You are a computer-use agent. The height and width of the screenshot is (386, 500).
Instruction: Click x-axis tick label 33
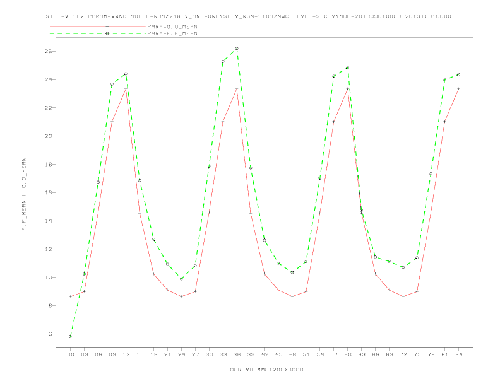(223, 354)
